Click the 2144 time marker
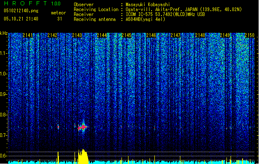The height and width of the screenshot is (164, 259). pos(102,35)
